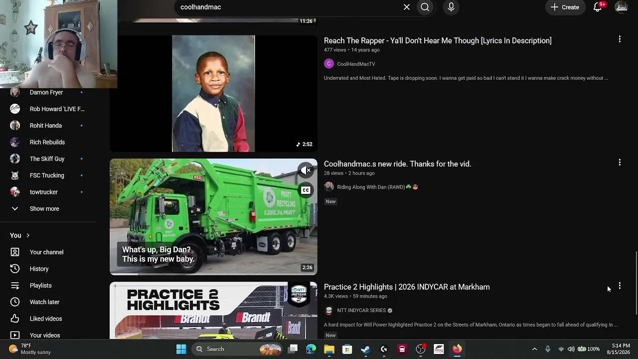Image resolution: width=638 pixels, height=359 pixels.
Task: Open the notifications bell
Action: click(598, 7)
